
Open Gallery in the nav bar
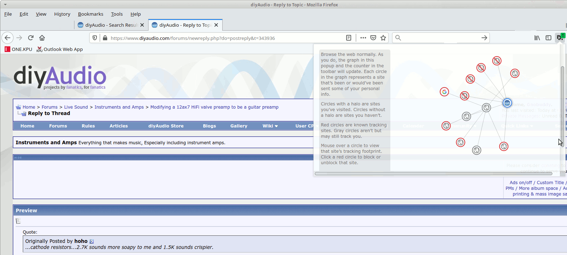click(239, 126)
